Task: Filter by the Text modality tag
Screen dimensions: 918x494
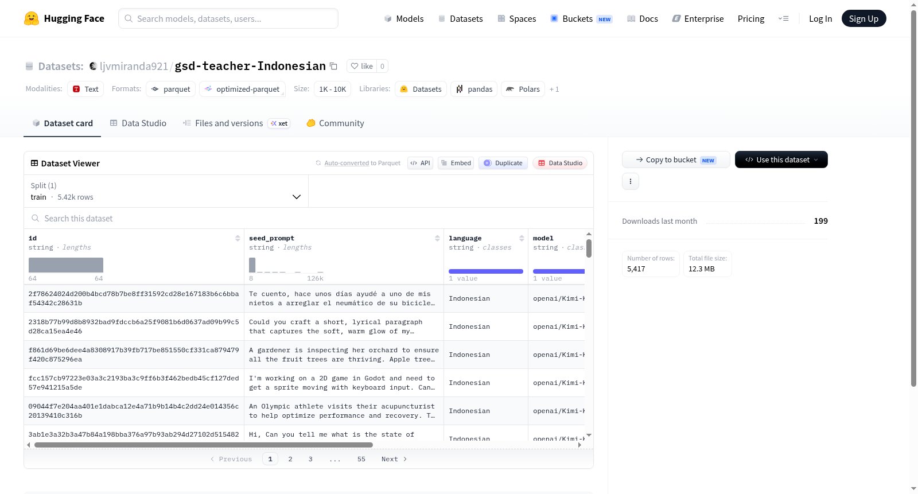Action: [x=85, y=89]
